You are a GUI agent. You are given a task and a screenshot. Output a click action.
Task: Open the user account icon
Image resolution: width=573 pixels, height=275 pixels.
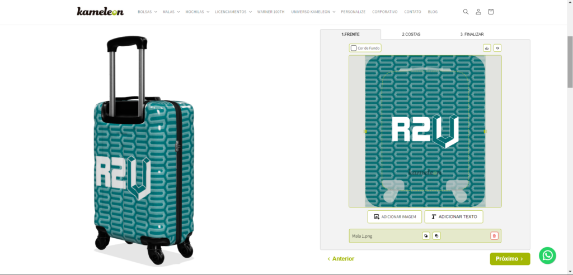click(478, 12)
